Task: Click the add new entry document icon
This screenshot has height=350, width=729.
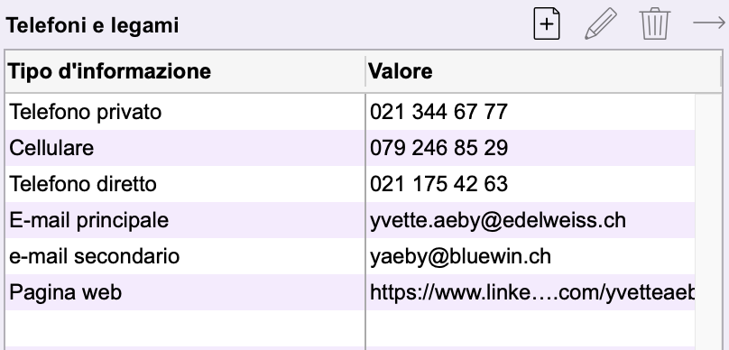Action: (x=546, y=23)
